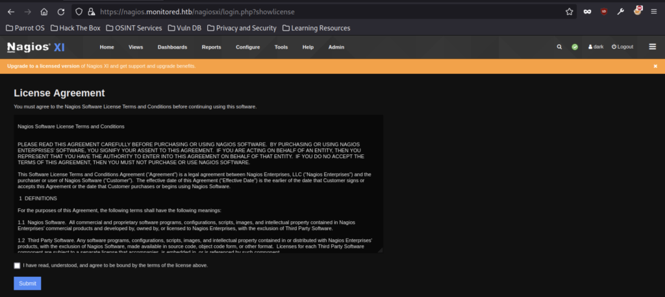Click the green system status check icon
The height and width of the screenshot is (297, 665).
(575, 47)
